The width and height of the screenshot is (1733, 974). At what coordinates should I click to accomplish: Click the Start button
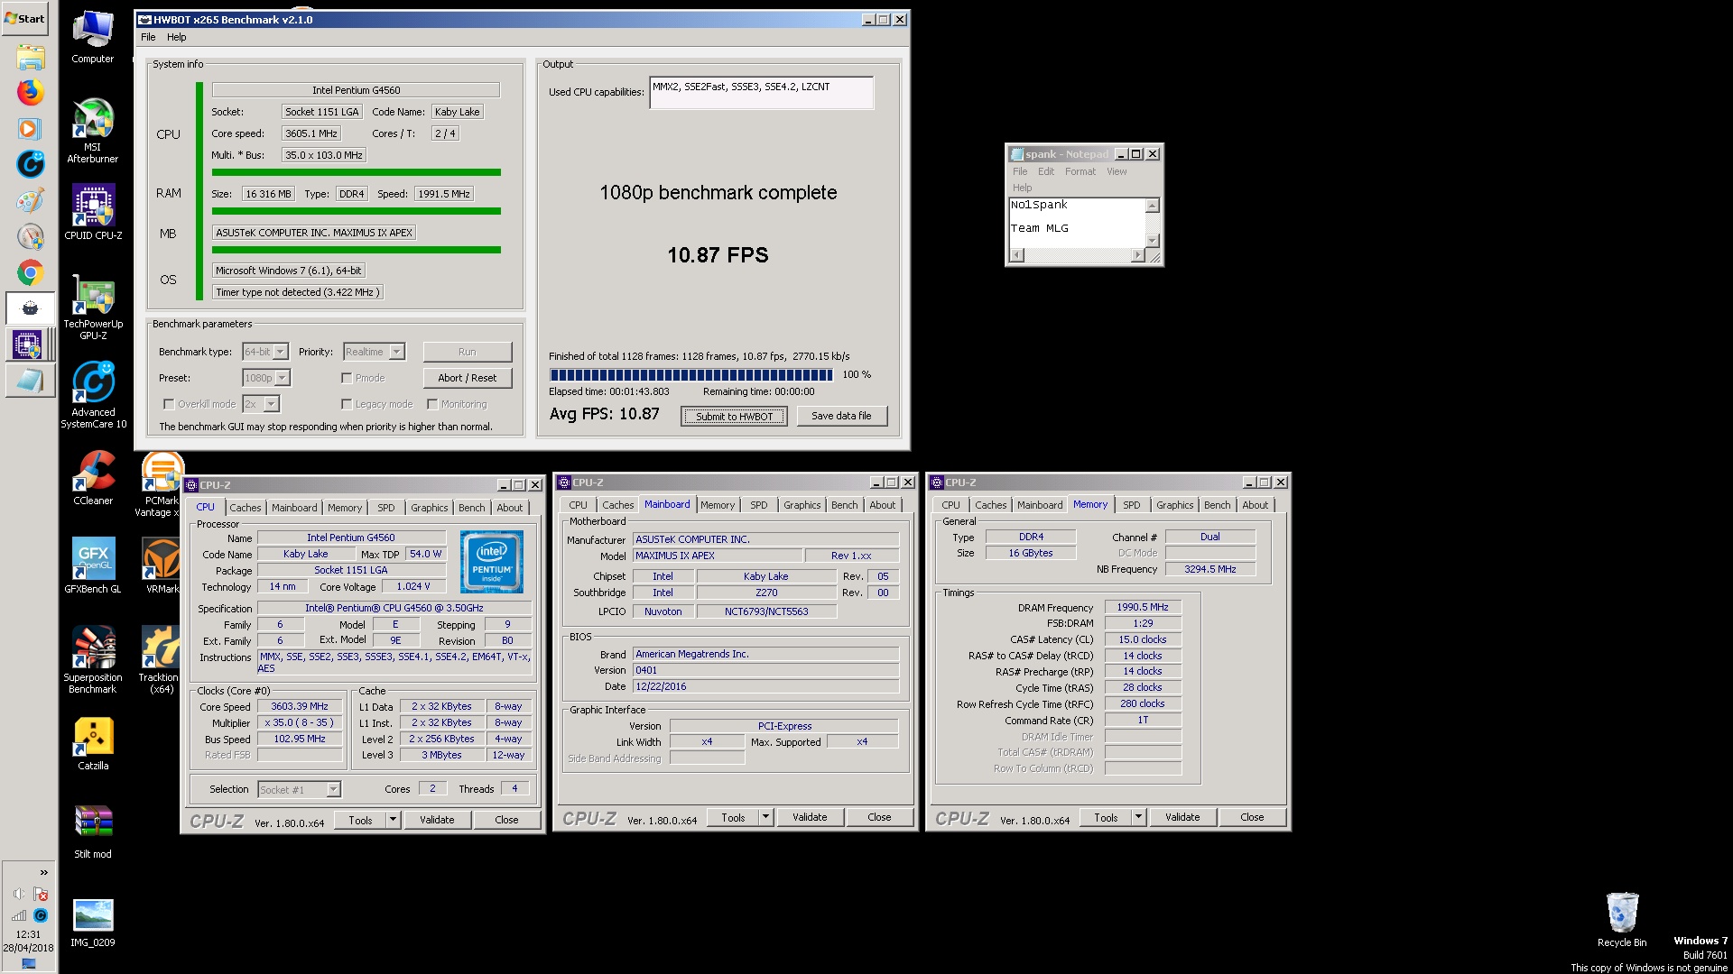pyautogui.click(x=25, y=18)
